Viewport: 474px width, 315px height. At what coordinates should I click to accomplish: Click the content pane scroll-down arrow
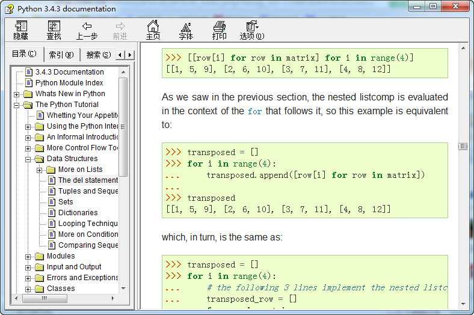(463, 304)
